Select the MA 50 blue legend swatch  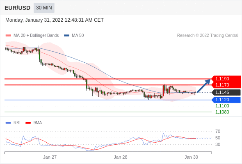tap(66, 36)
